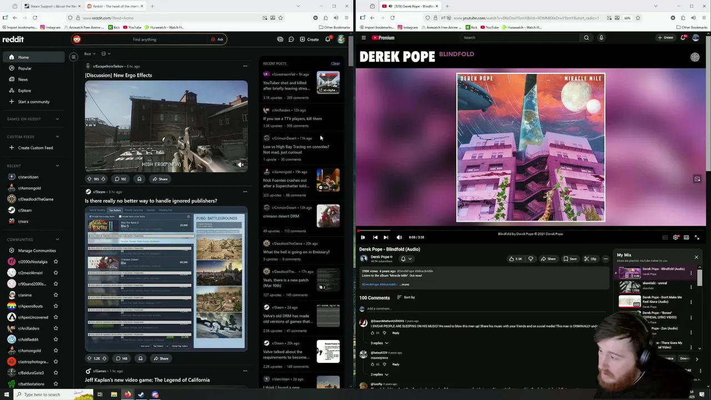Open options for skaviiski - unreal playlist item
711x400 pixels.
point(691,287)
